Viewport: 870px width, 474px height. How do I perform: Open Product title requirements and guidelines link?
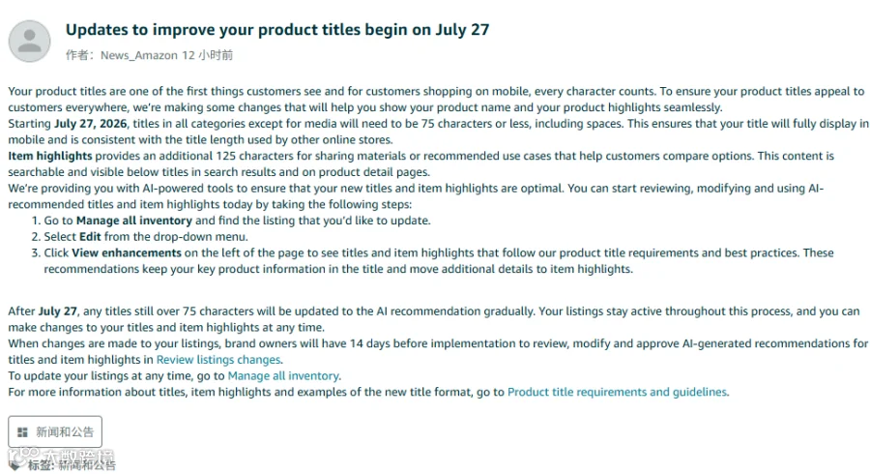click(x=617, y=392)
